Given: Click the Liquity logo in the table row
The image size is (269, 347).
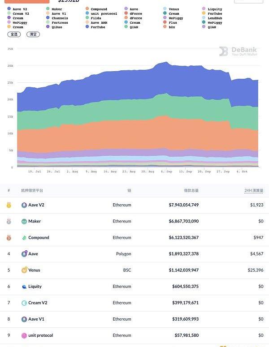Looking at the screenshot, I should (x=24, y=287).
